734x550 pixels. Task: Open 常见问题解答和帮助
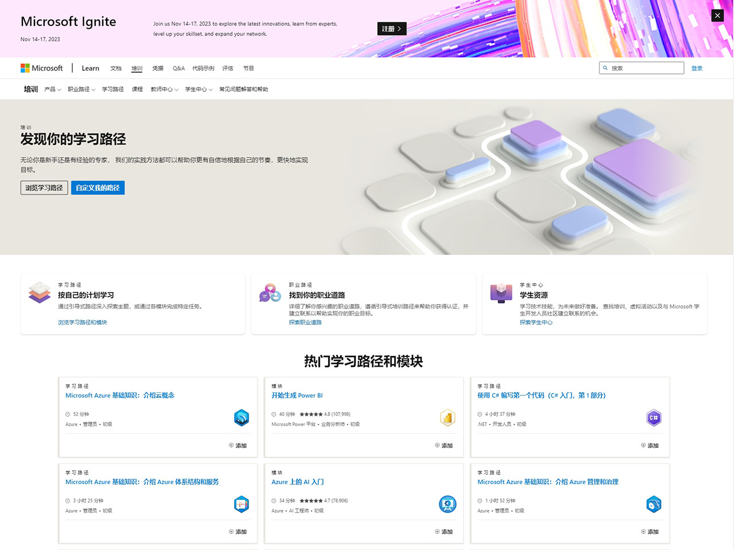[244, 89]
